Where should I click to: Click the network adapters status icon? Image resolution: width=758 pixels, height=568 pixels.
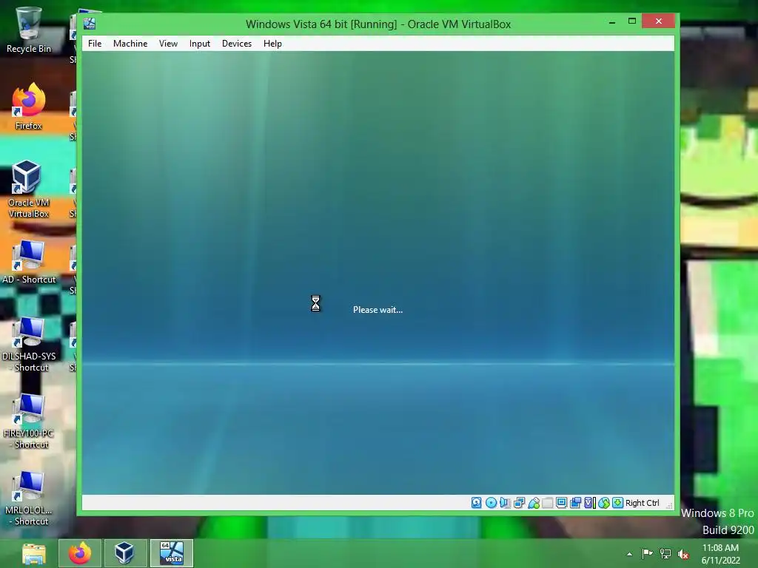pyautogui.click(x=519, y=503)
